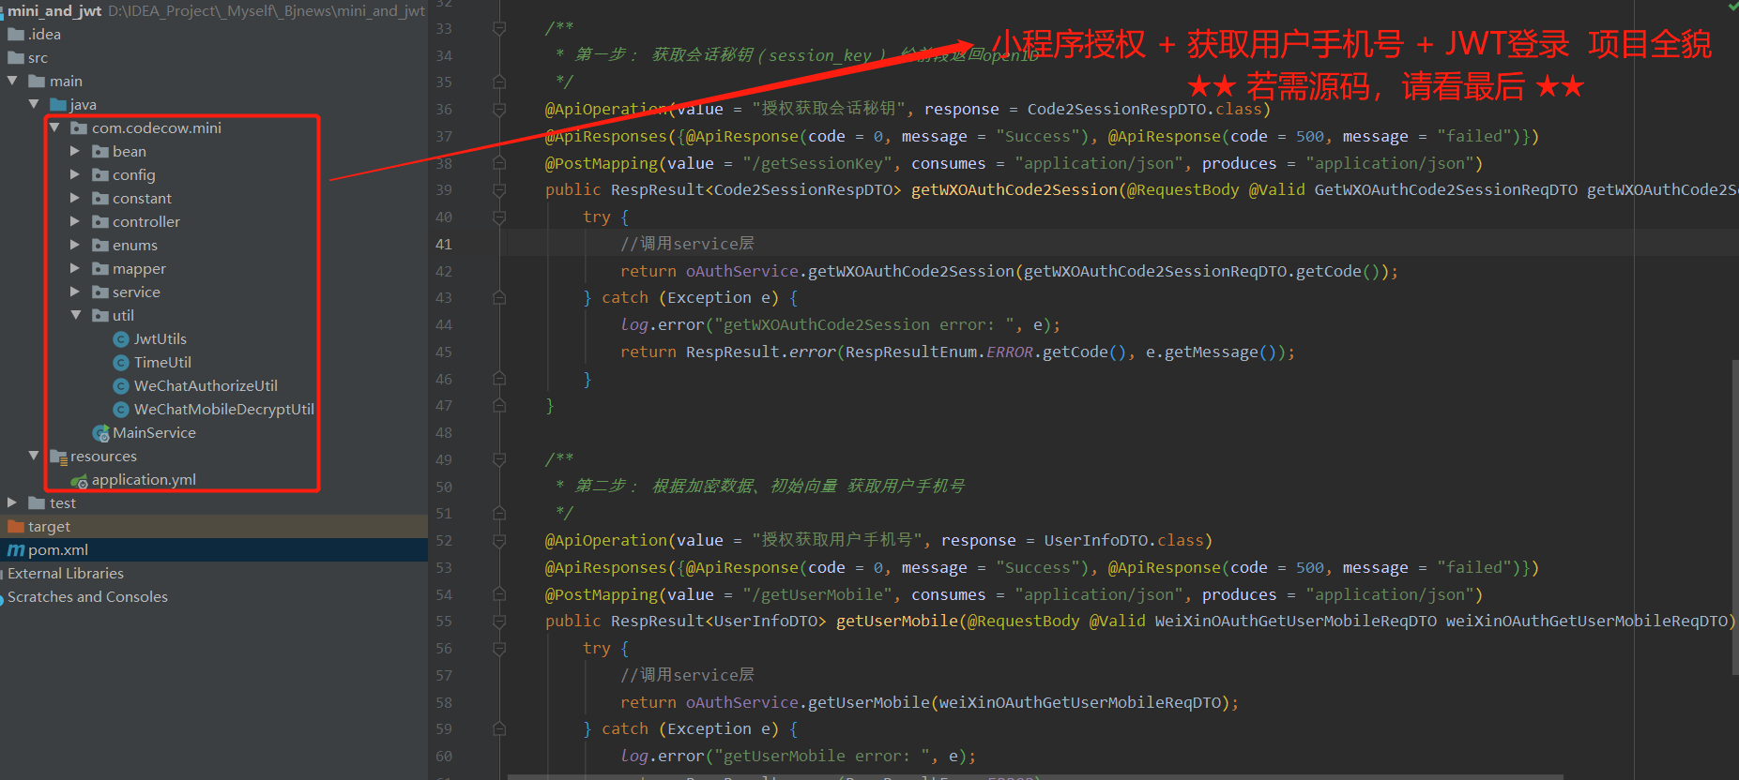Expand the service package arrow
1739x780 pixels.
(x=75, y=292)
